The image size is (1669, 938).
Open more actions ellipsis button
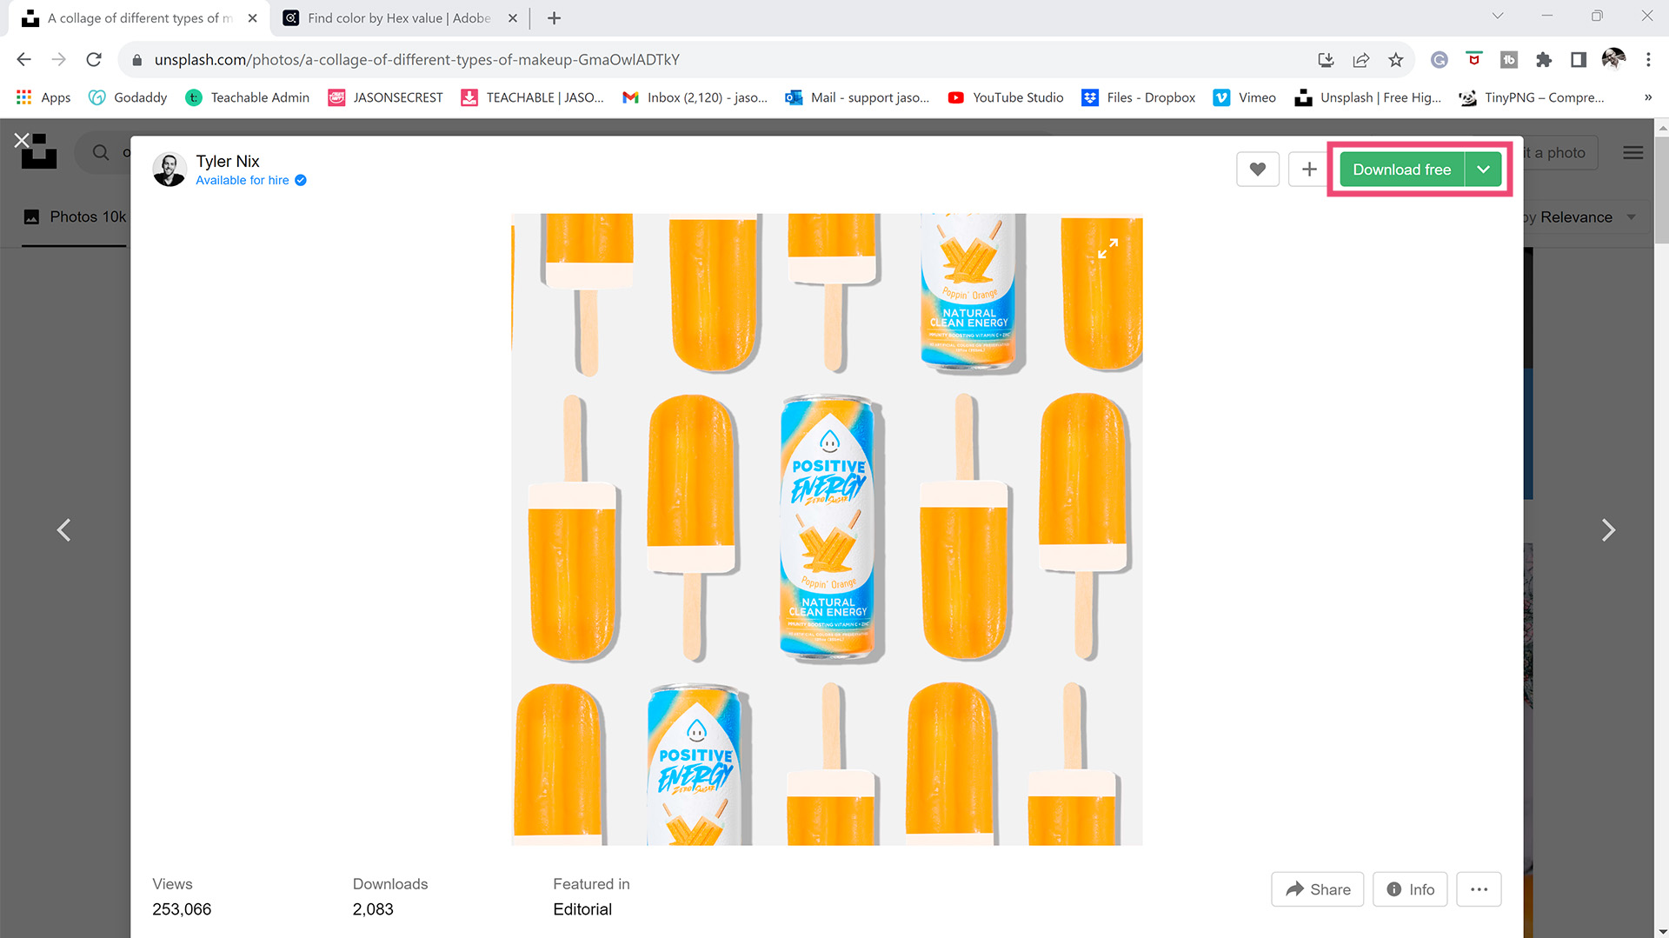pyautogui.click(x=1479, y=889)
